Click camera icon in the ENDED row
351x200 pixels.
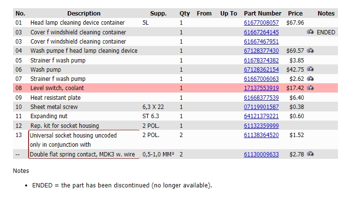310,32
